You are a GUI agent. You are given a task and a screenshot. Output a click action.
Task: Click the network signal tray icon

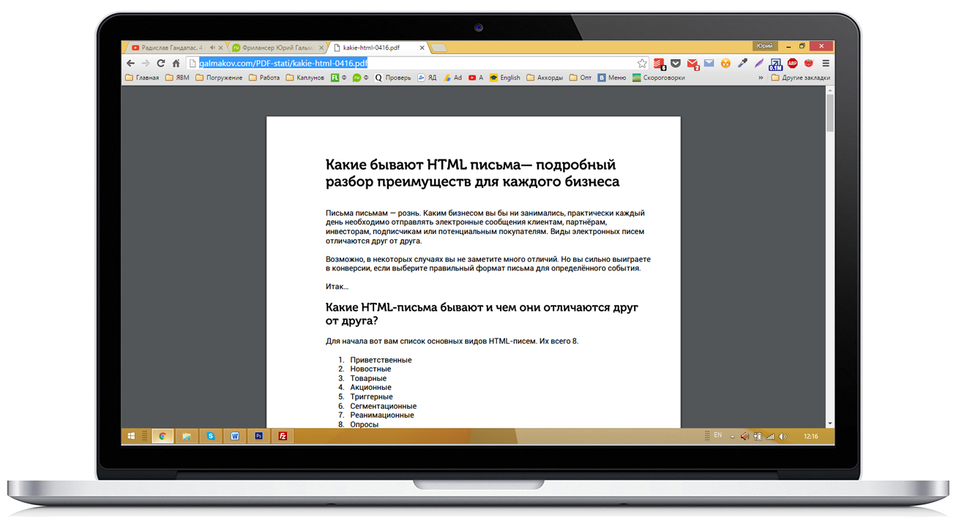(x=770, y=437)
